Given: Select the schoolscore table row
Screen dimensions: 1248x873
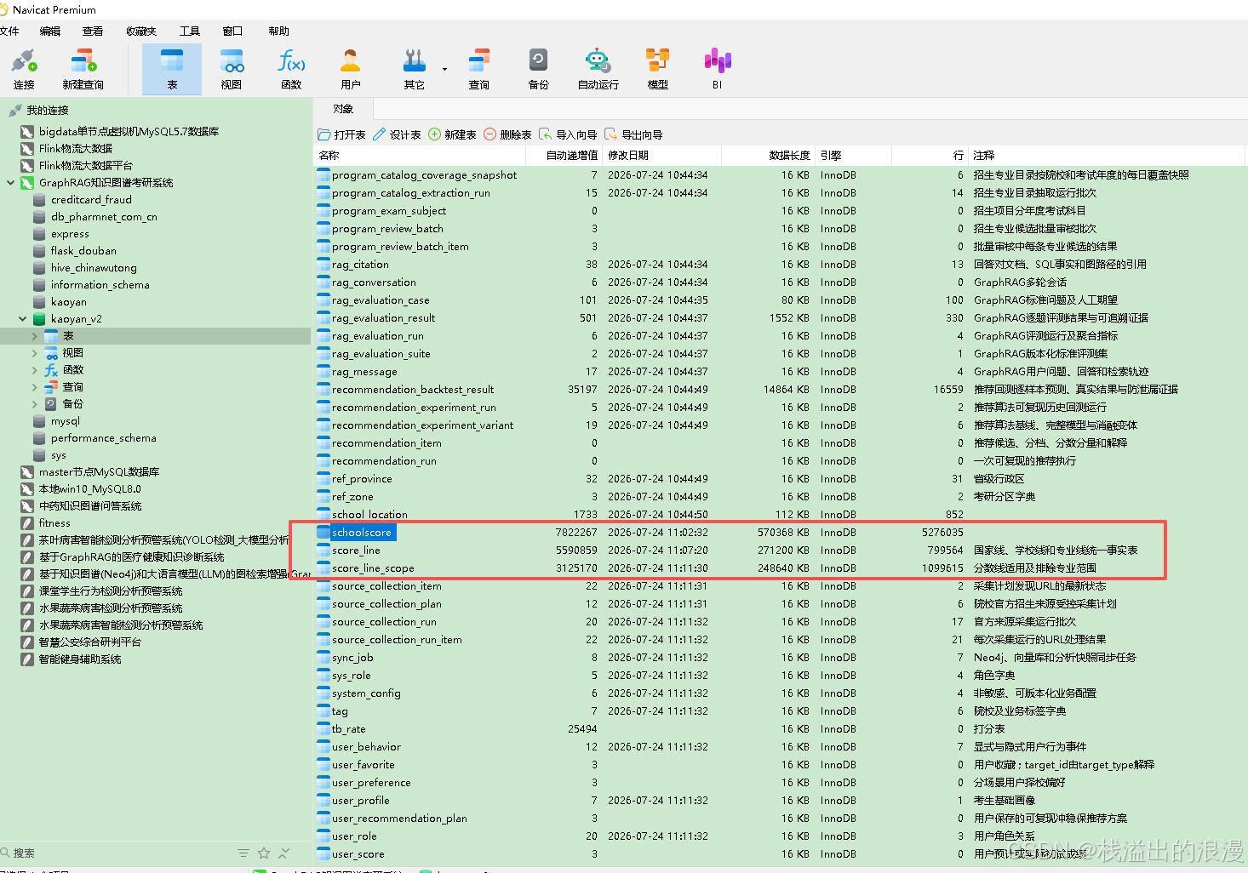Looking at the screenshot, I should coord(779,533).
